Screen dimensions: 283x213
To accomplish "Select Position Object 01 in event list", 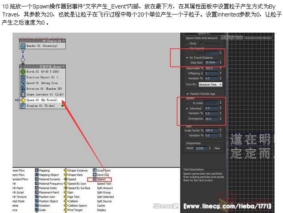I will 45,77.
